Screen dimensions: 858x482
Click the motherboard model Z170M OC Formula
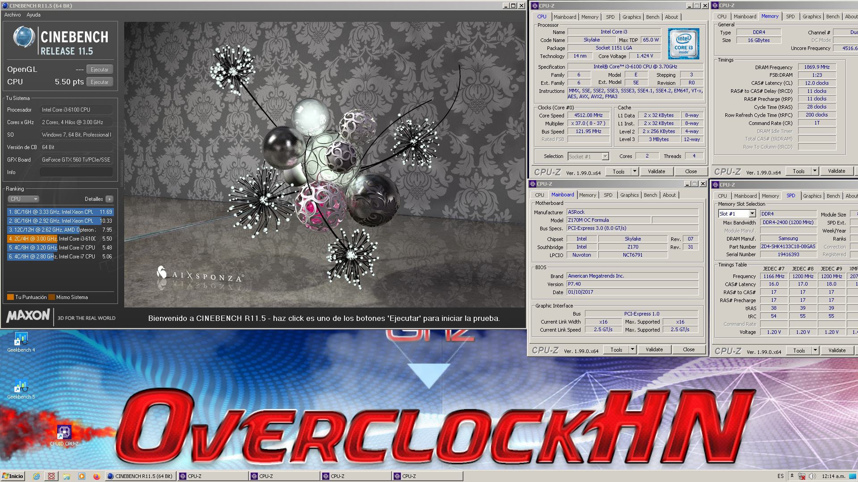tap(609, 220)
